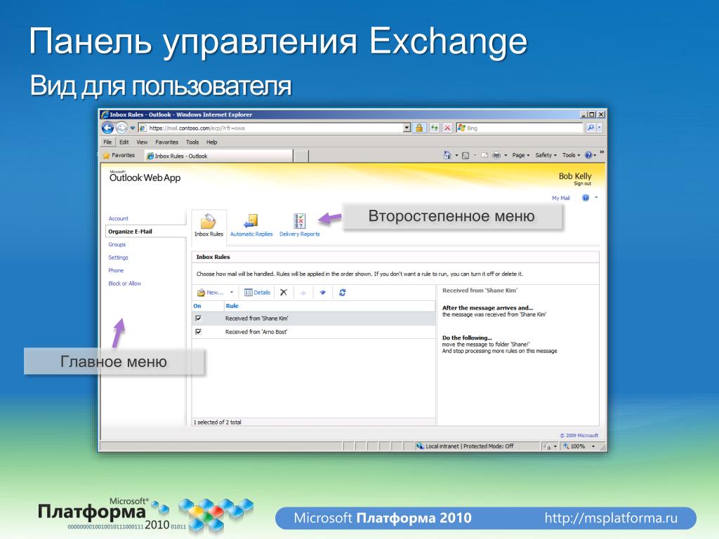Click the status bar privacy lock icon
Viewport: 719px width, 539px height.
547,446
